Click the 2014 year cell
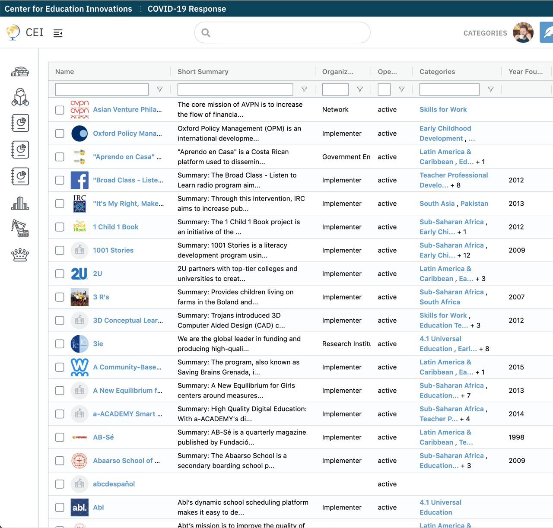 coord(516,414)
